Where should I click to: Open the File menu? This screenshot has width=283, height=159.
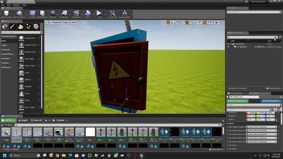(x=3, y=5)
